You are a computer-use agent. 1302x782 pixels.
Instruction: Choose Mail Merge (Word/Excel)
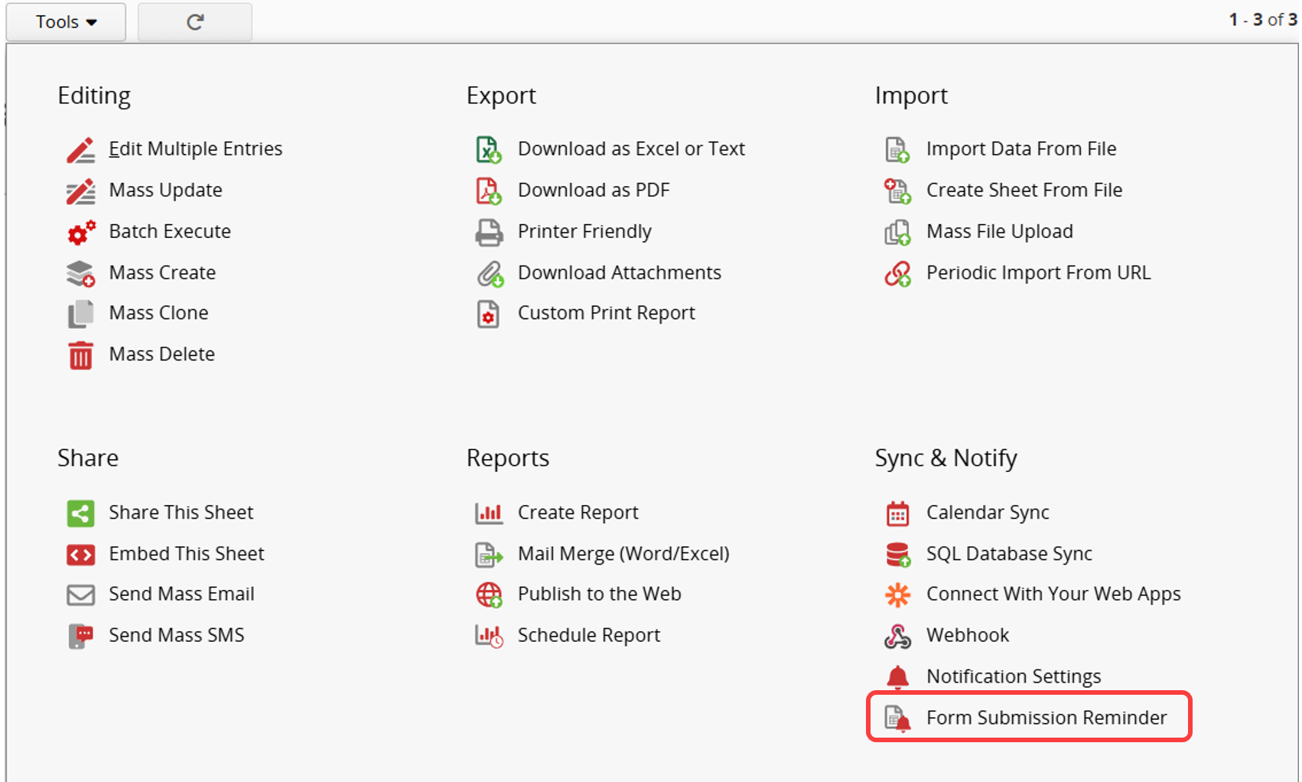[623, 554]
